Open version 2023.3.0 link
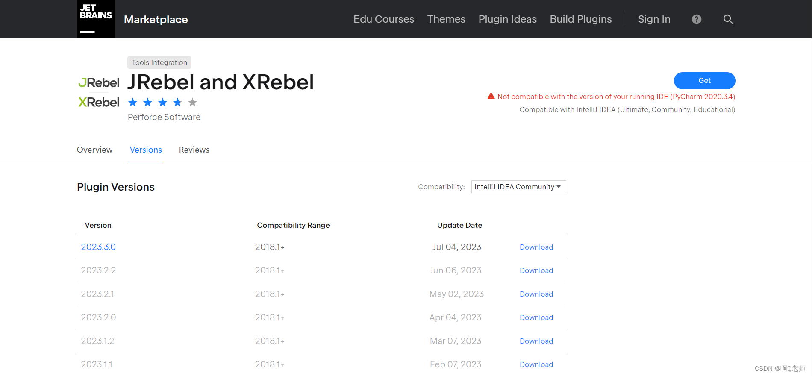 pos(98,247)
